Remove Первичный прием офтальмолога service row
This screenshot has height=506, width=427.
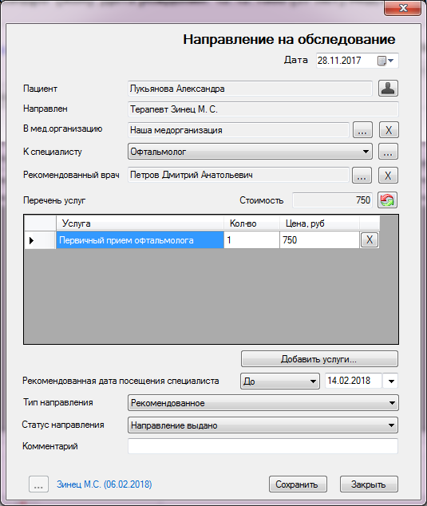pyautogui.click(x=370, y=239)
